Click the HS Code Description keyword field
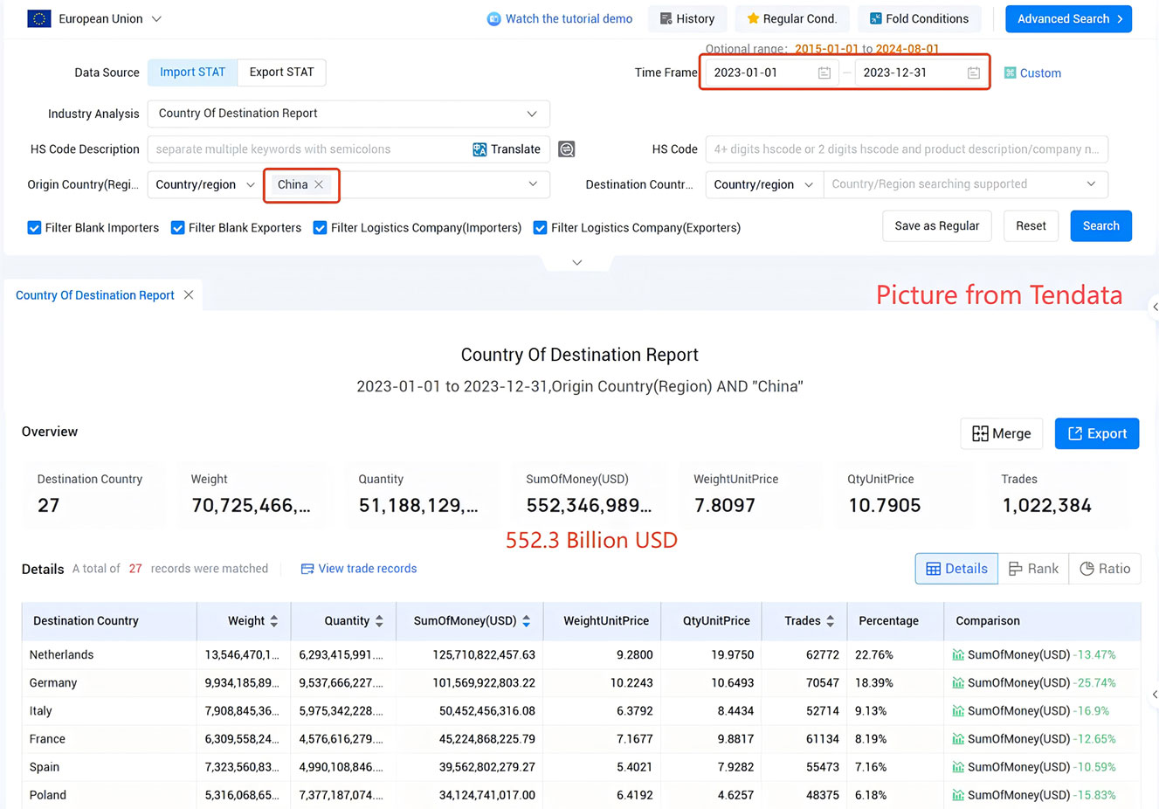Image resolution: width=1159 pixels, height=809 pixels. click(308, 149)
